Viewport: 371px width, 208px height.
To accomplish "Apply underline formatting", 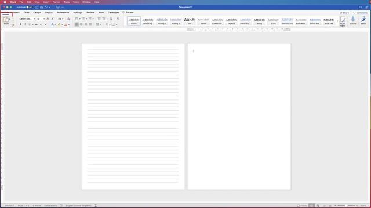I will pos(30,24).
